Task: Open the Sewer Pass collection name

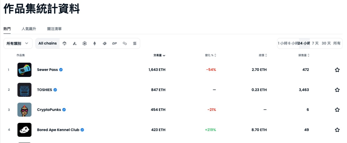Action: tap(48, 70)
